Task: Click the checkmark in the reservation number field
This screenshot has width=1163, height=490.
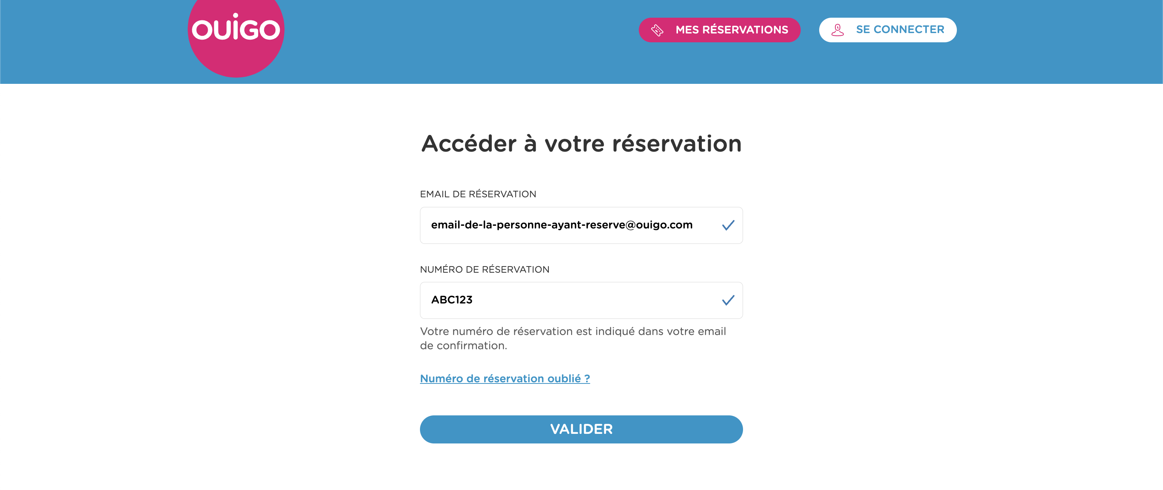Action: (x=728, y=300)
